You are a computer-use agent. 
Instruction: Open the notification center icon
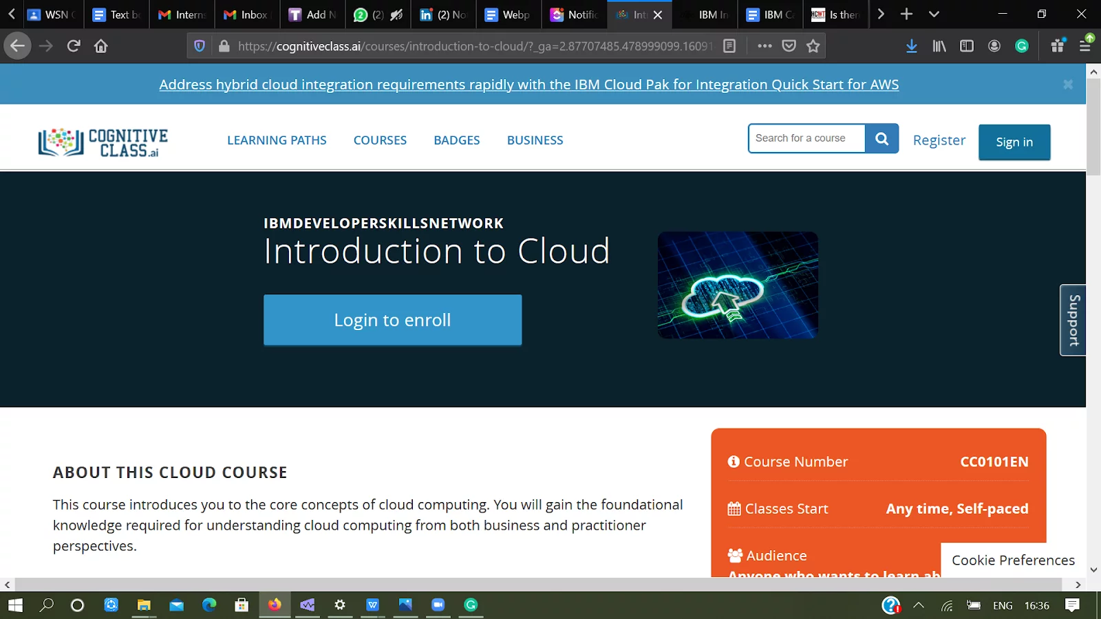[x=1072, y=605]
